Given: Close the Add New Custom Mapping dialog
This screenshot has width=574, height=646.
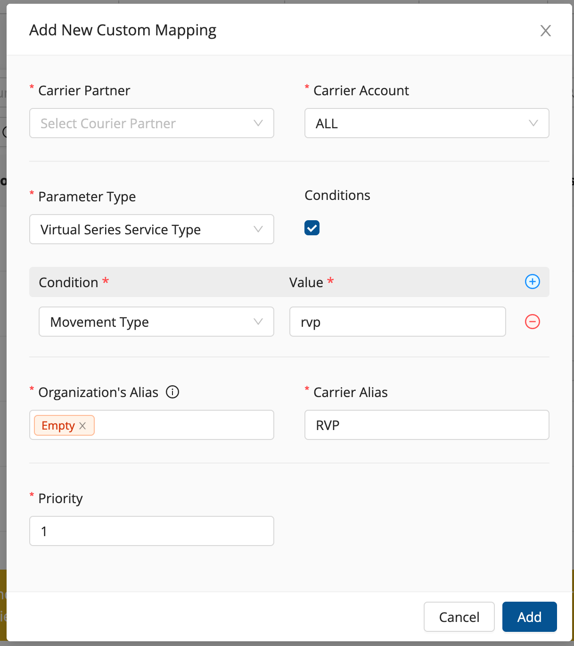Looking at the screenshot, I should [x=545, y=31].
